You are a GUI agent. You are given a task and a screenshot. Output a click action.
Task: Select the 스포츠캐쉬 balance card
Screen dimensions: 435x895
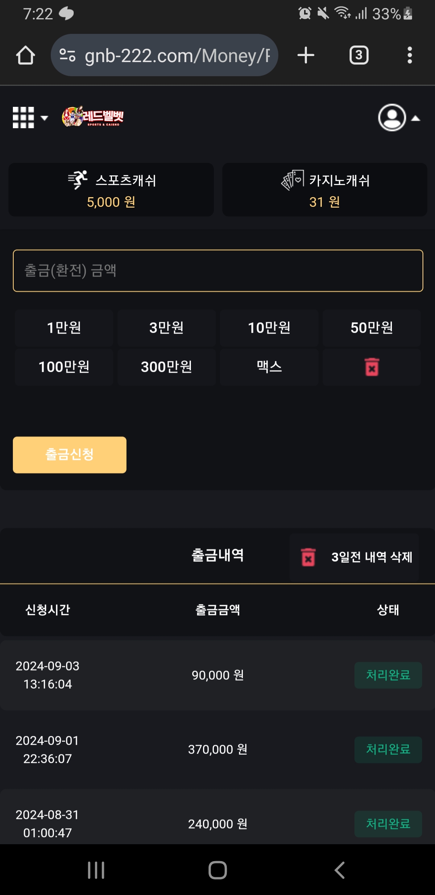[x=111, y=190]
